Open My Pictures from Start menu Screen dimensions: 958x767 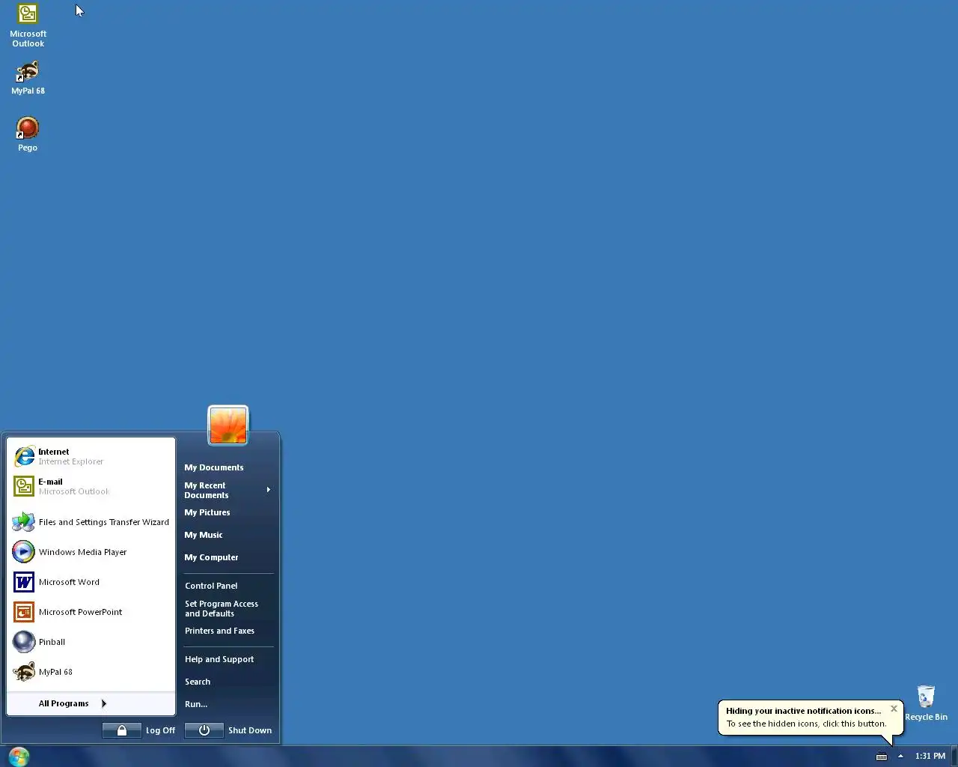click(x=207, y=512)
